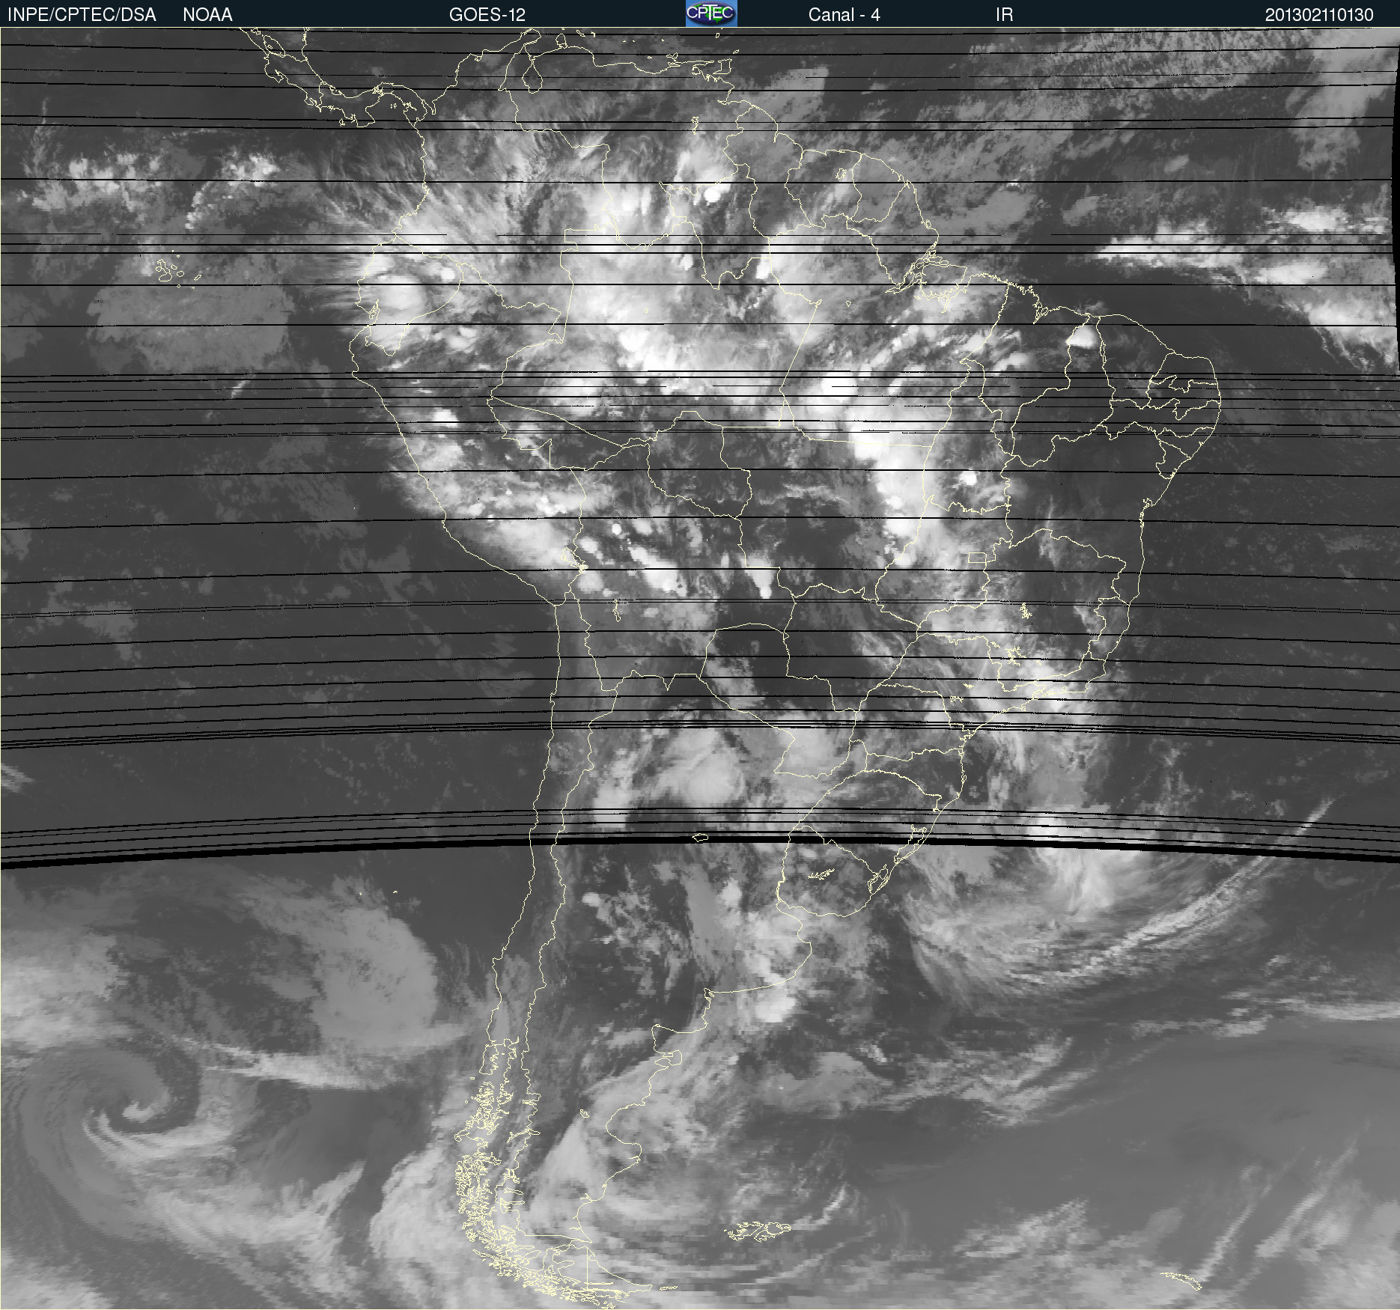Click the CPTEC logo in the header
The image size is (1400, 1310).
point(710,13)
